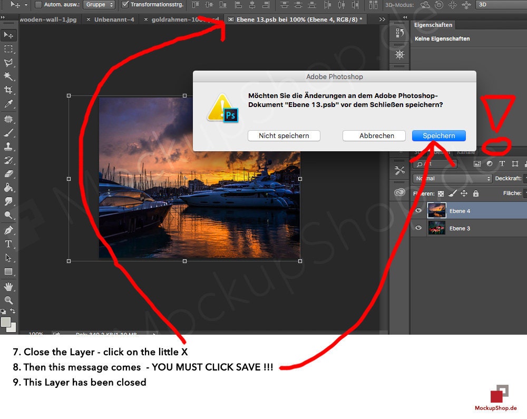Select the Clone Stamp tool
Image resolution: width=527 pixels, height=419 pixels.
[8, 147]
